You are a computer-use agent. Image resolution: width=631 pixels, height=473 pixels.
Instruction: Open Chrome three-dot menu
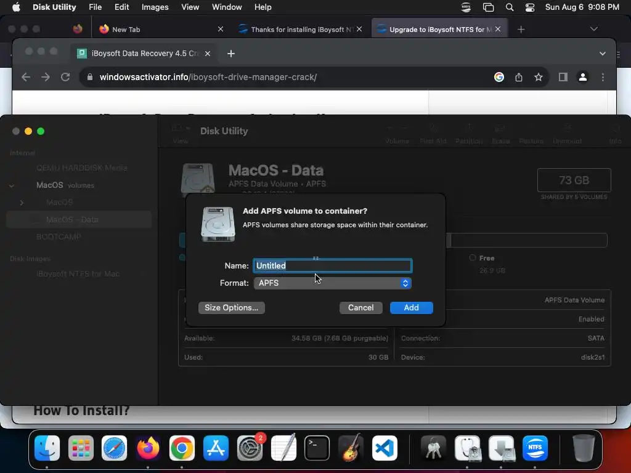603,77
